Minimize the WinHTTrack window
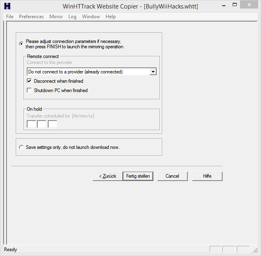Screen dimensions: 261x256 (x=224, y=5)
